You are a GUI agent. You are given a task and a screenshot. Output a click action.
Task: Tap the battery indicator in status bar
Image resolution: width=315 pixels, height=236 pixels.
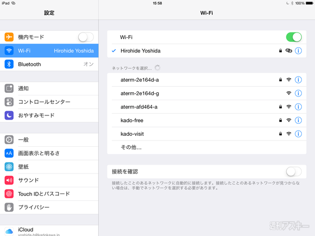[309, 3]
